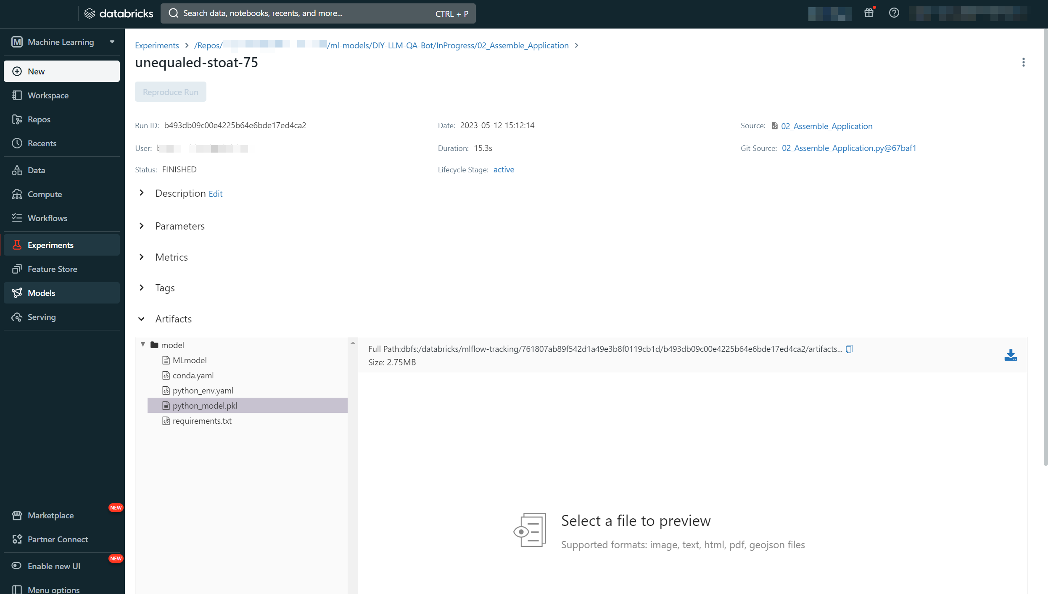Screen dimensions: 1048x594
Task: Open the 02_Assemble_Application source link
Action: coord(826,126)
